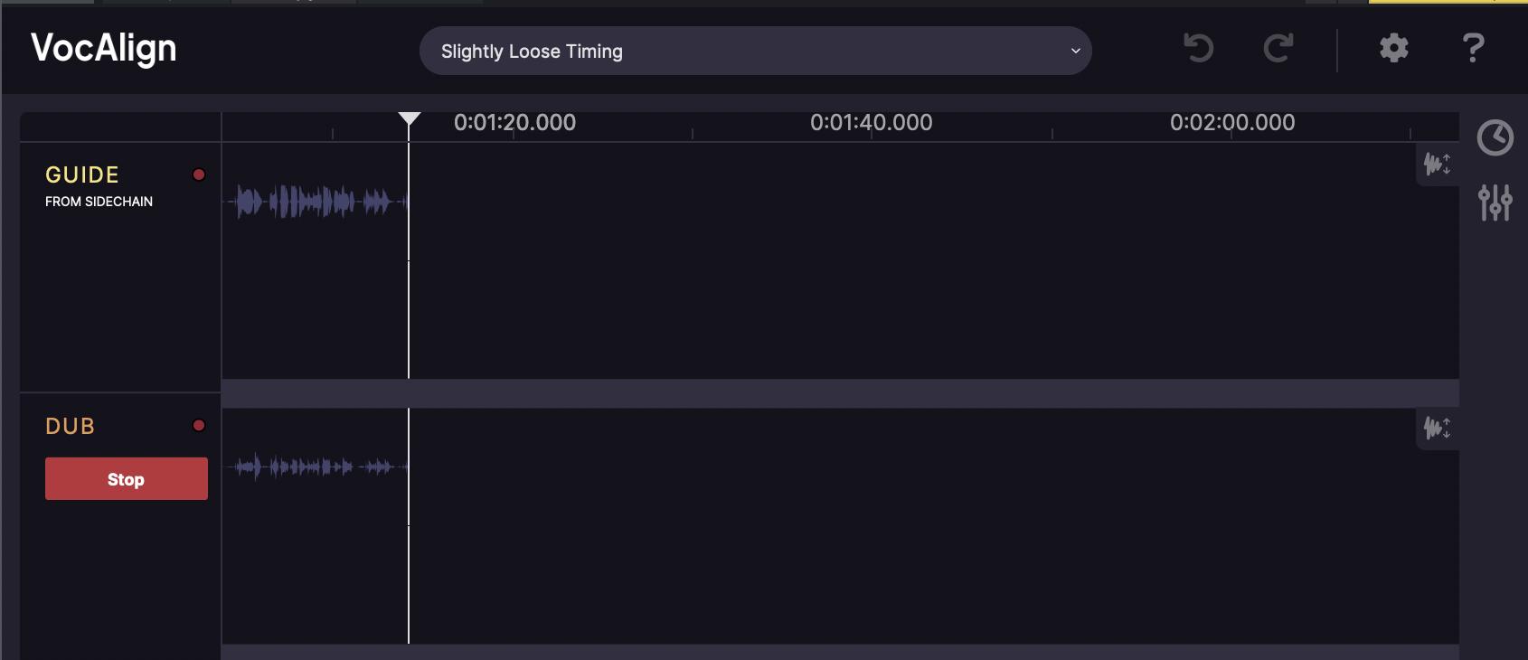Image resolution: width=1528 pixels, height=660 pixels.
Task: Click the preset dropdown chevron arrow
Action: tap(1075, 52)
